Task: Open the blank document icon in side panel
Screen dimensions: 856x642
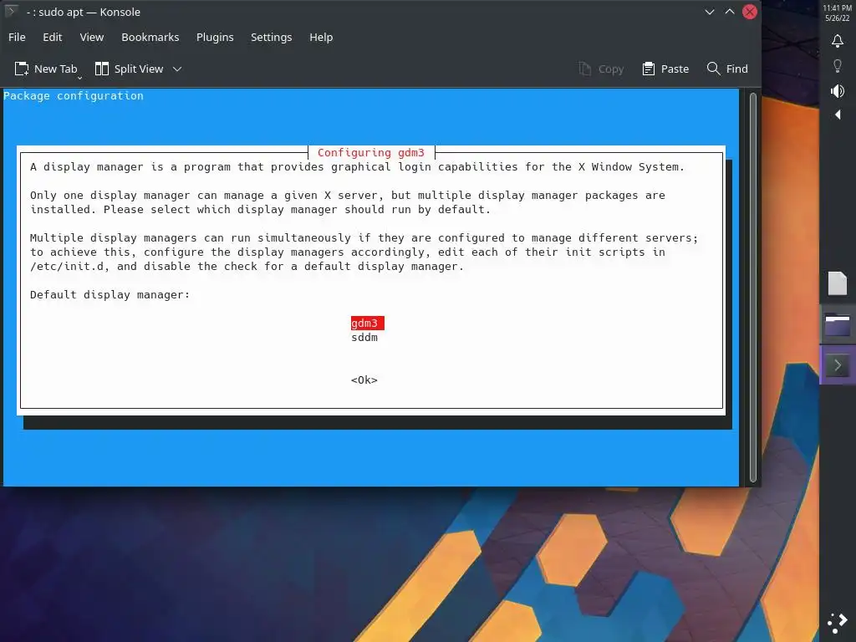Action: pyautogui.click(x=838, y=283)
